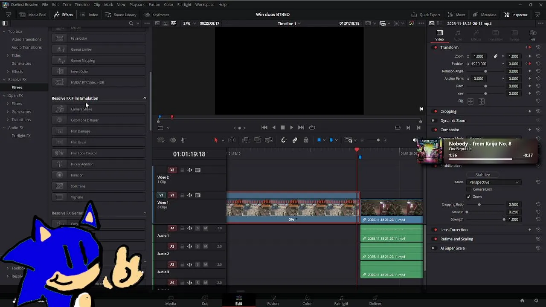Viewport: 546px width, 307px height.
Task: Open the Timeline 1 name dropdown
Action: click(x=289, y=23)
